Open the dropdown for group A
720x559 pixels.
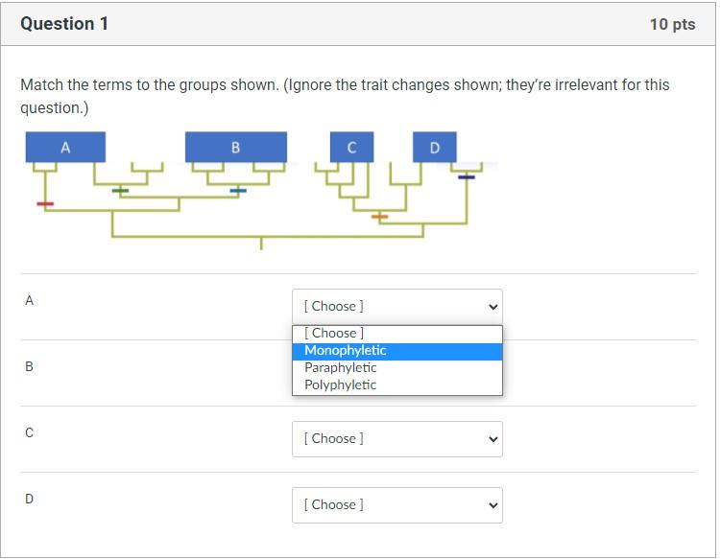[397, 306]
